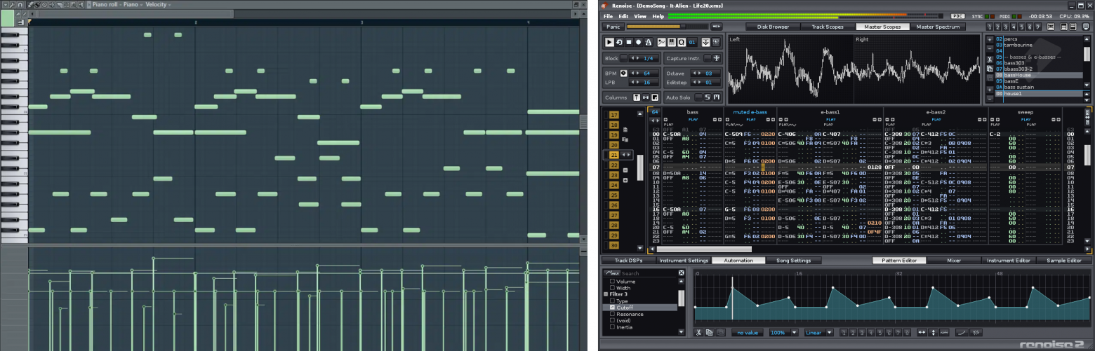Open the File menu in Renoise
The image size is (1095, 351).
coord(608,16)
